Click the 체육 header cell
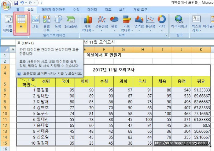The width and height of the screenshot is (214, 151). coord(162,81)
